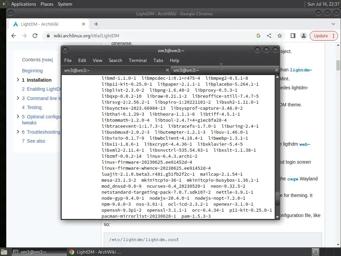
Task: Click the linux-6.4.3.arch1-2 text in terminal
Action: (x=172, y=156)
